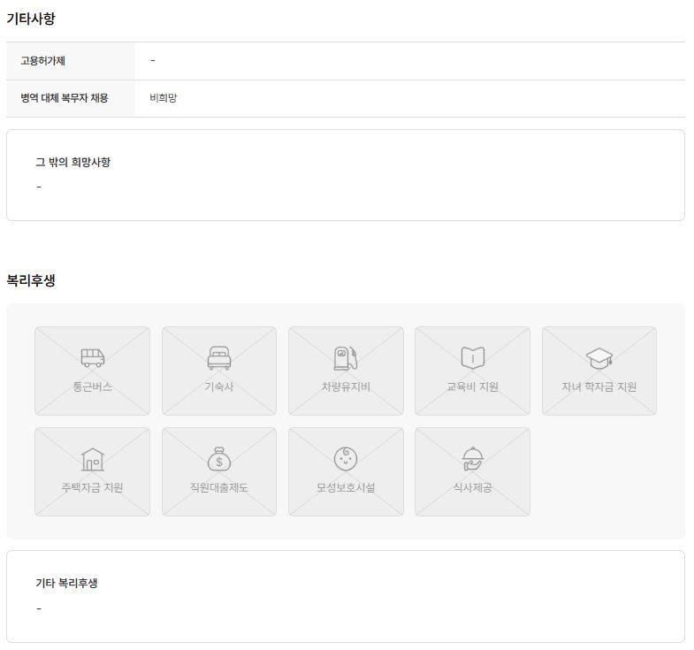Click the 그 밖의 희망사항 heading
The width and height of the screenshot is (694, 650).
click(73, 162)
